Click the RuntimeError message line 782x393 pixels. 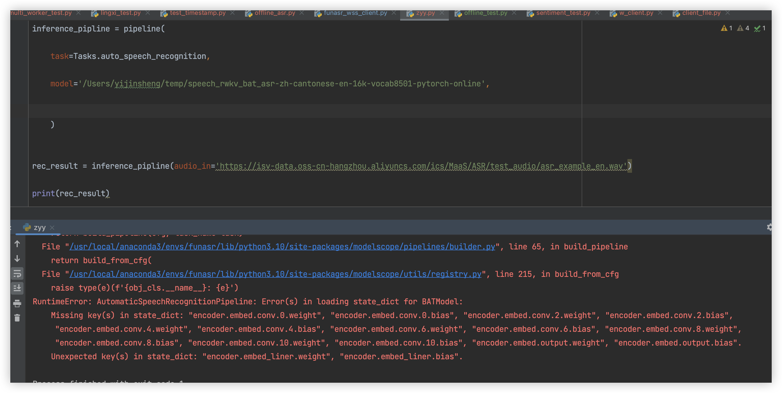pyautogui.click(x=248, y=302)
